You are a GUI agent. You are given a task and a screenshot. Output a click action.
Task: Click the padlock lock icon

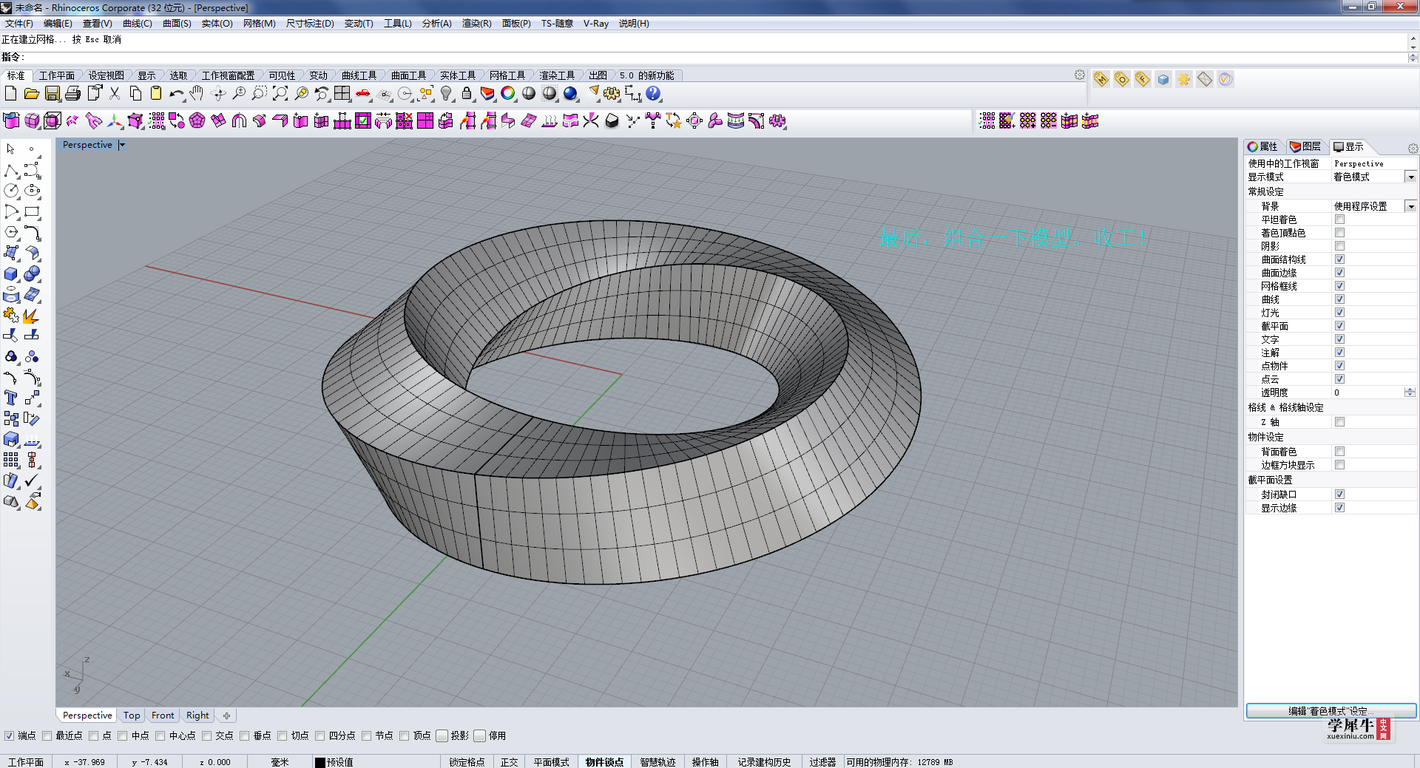[467, 94]
